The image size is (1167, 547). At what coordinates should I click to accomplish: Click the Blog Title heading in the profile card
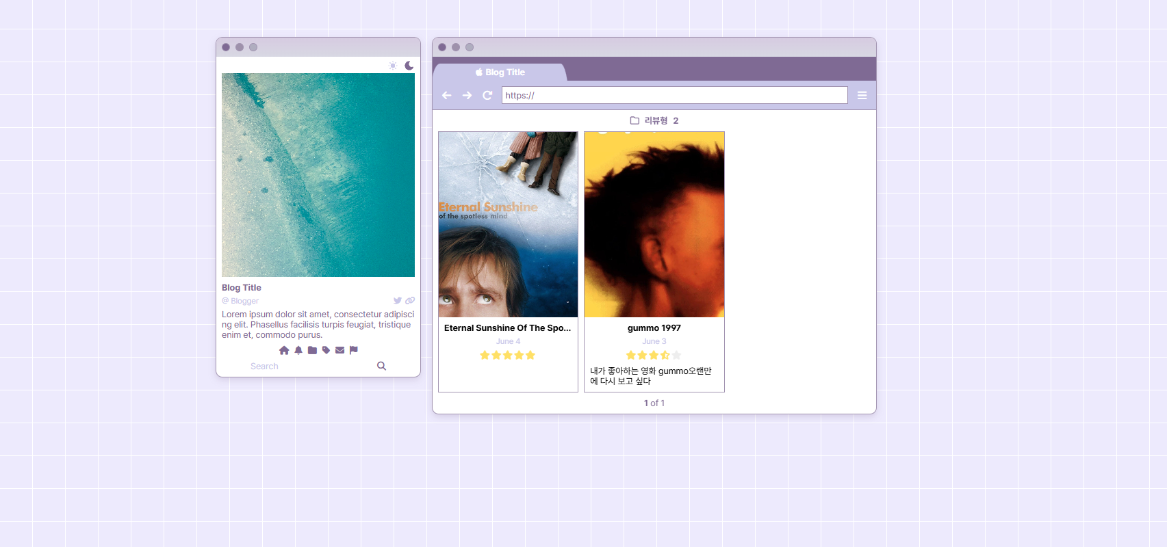(242, 288)
